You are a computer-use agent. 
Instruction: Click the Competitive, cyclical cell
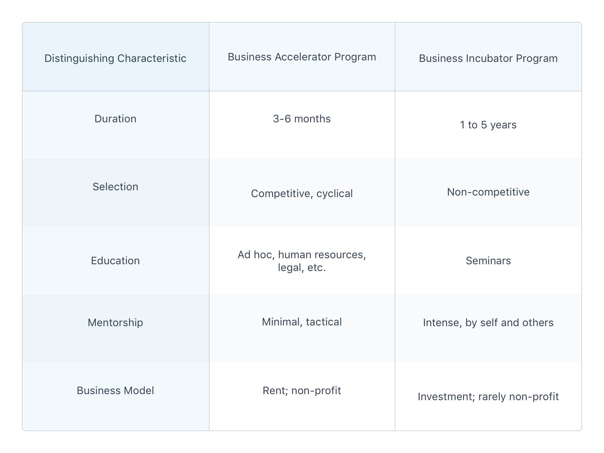[x=302, y=194]
